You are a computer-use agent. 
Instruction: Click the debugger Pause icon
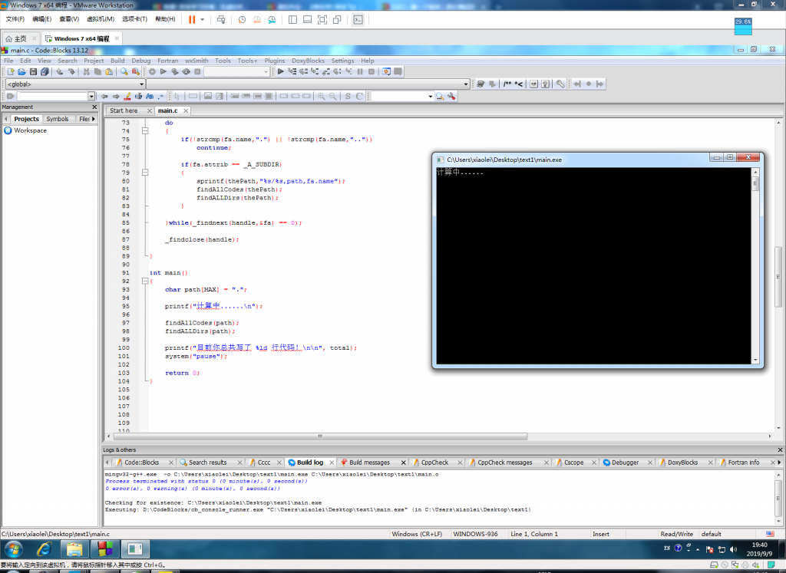[360, 71]
